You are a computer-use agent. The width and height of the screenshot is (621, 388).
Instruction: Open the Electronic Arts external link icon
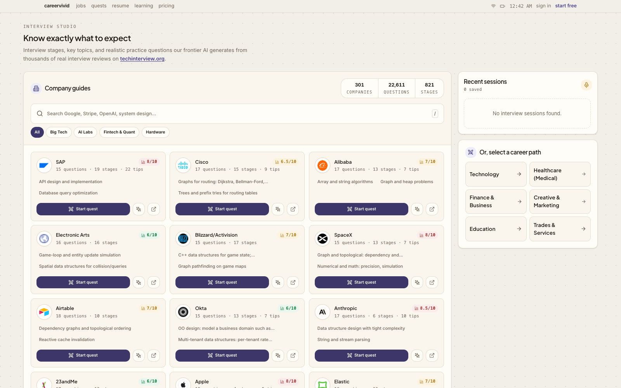click(x=154, y=282)
